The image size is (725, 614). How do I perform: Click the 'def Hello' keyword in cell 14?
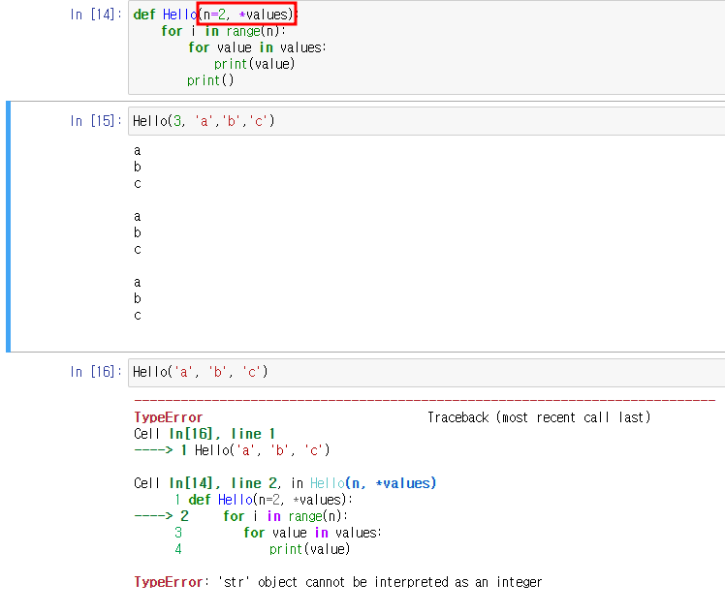coord(165,15)
